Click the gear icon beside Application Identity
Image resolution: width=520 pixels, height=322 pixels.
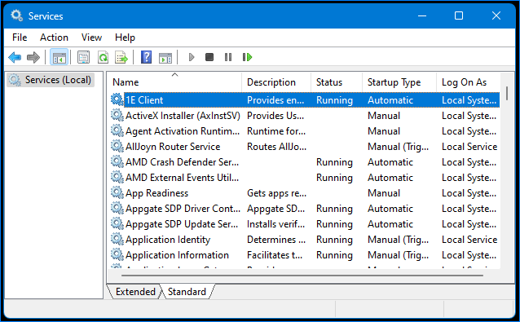pyautogui.click(x=117, y=239)
